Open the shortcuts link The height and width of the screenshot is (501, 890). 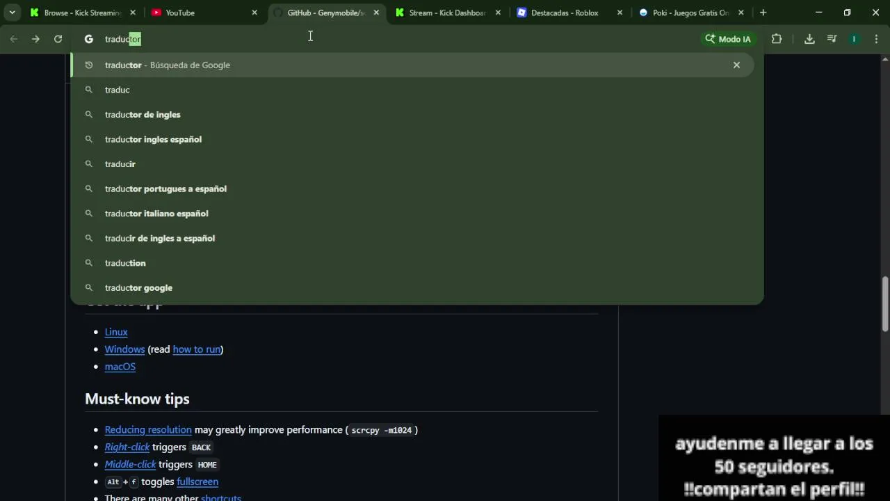pos(221,498)
